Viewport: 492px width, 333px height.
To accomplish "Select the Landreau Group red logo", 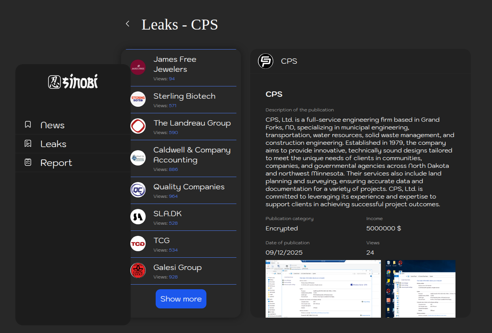I will click(138, 126).
